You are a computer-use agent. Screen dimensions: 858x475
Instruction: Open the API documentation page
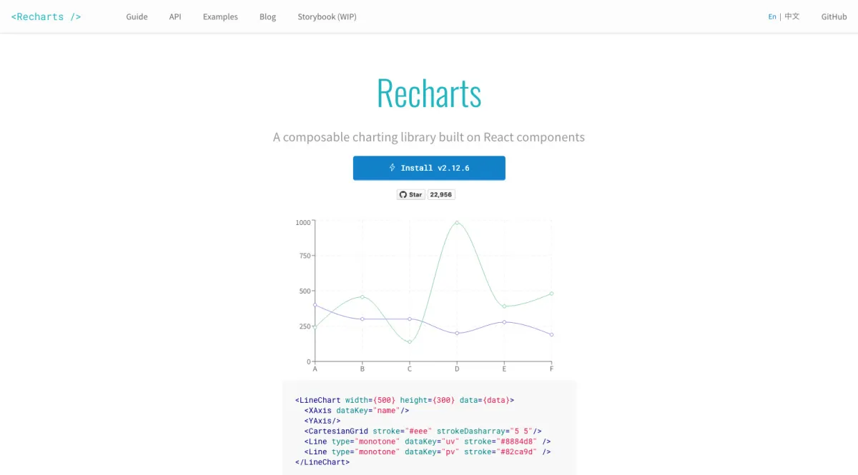175,16
